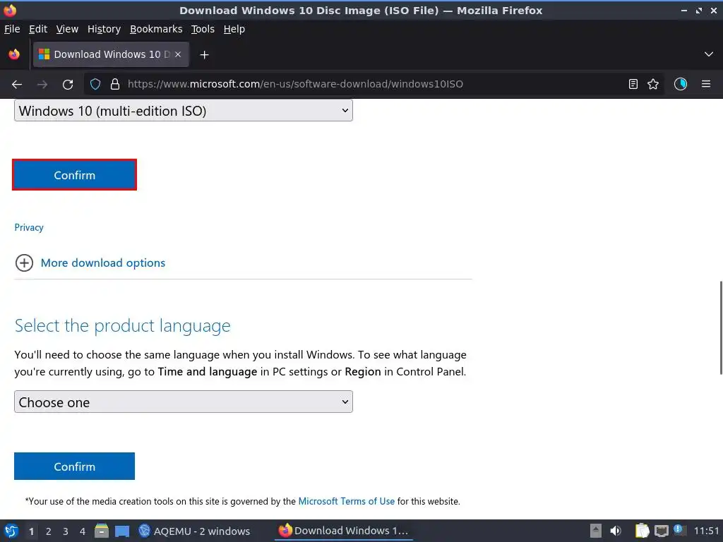Open the Edit menu
This screenshot has width=723, height=542.
(x=38, y=29)
